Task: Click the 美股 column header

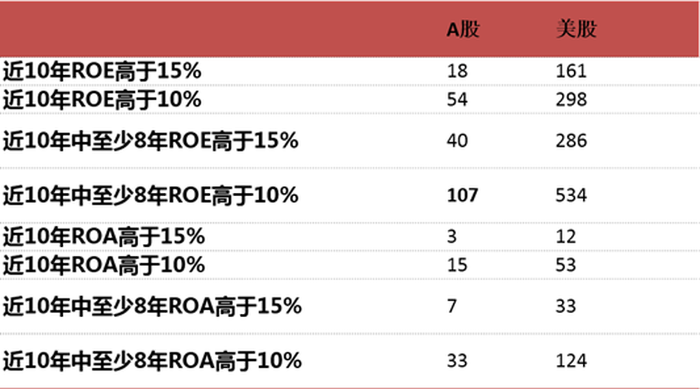Action: [576, 29]
